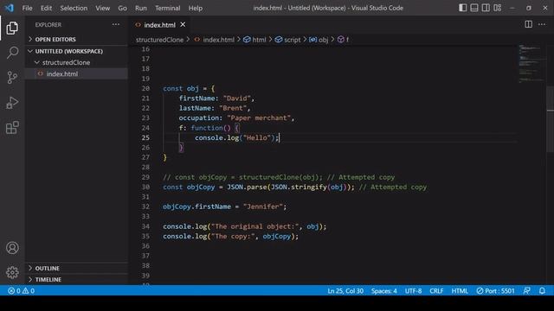Select index.html in the file tree
The height and width of the screenshot is (311, 554).
[76, 73]
